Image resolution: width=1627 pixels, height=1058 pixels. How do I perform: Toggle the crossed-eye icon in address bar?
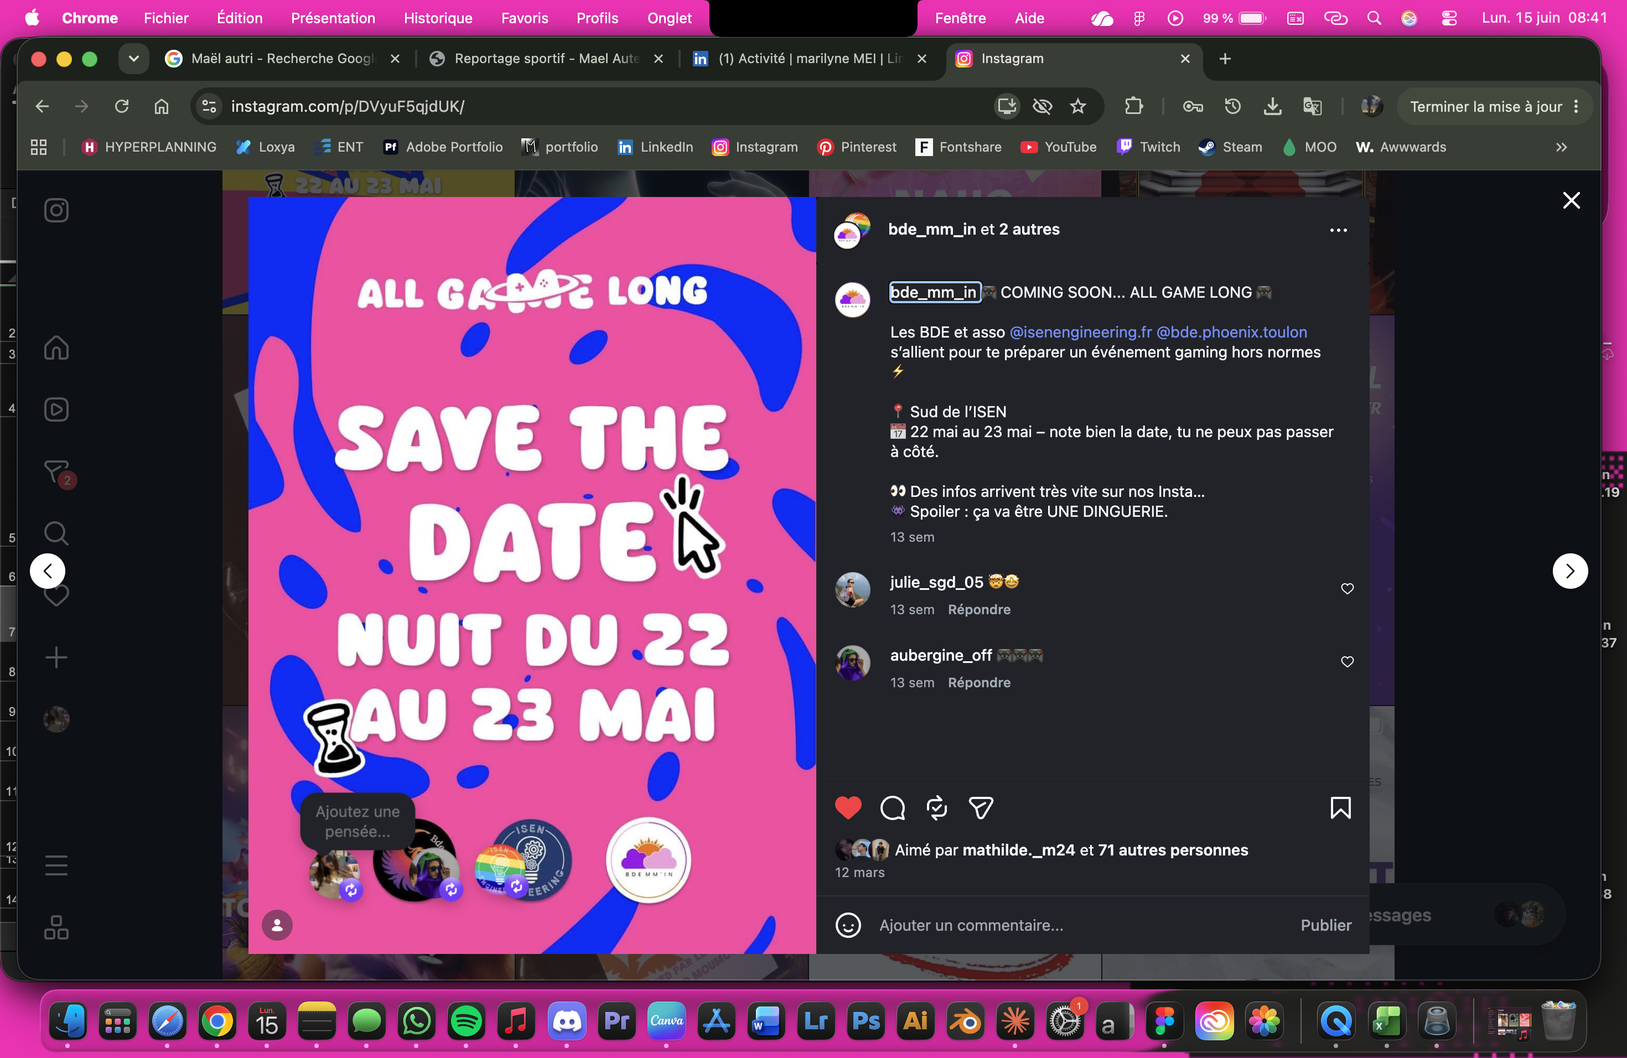[1043, 107]
